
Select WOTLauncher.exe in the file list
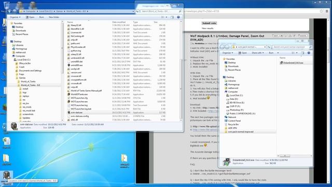[x=79, y=102]
